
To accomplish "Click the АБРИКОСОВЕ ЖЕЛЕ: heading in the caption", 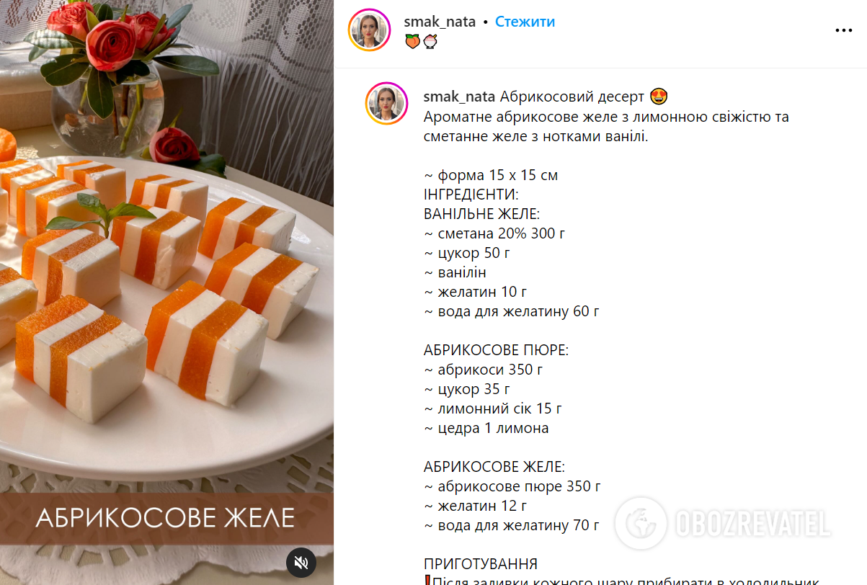I will pyautogui.click(x=494, y=467).
